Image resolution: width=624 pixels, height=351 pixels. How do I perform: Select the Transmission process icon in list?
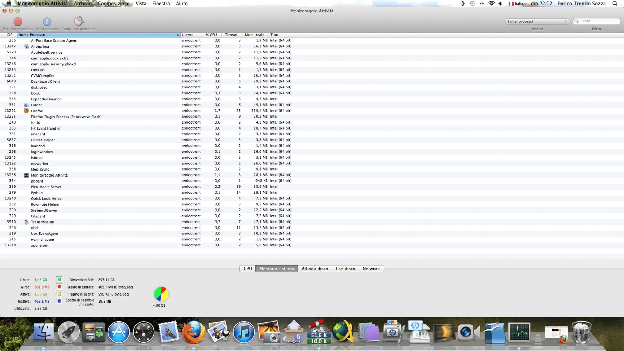tap(26, 222)
